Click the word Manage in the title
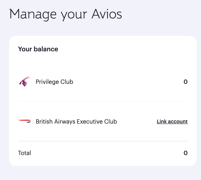201x180 pixels. coord(33,14)
